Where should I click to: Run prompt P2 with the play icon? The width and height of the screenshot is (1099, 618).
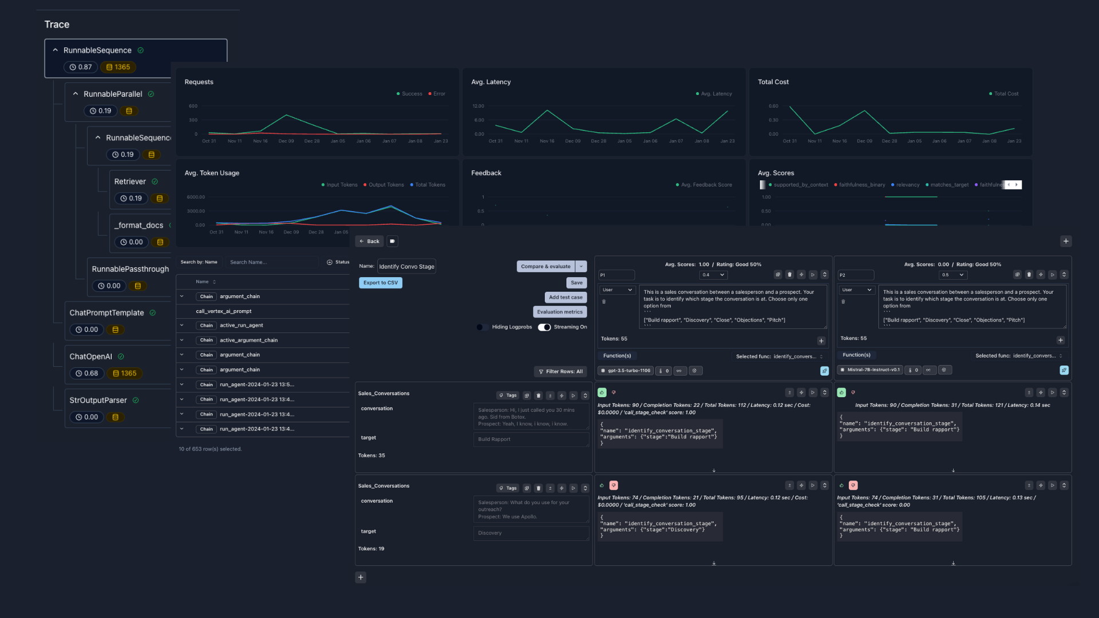[x=1052, y=275]
